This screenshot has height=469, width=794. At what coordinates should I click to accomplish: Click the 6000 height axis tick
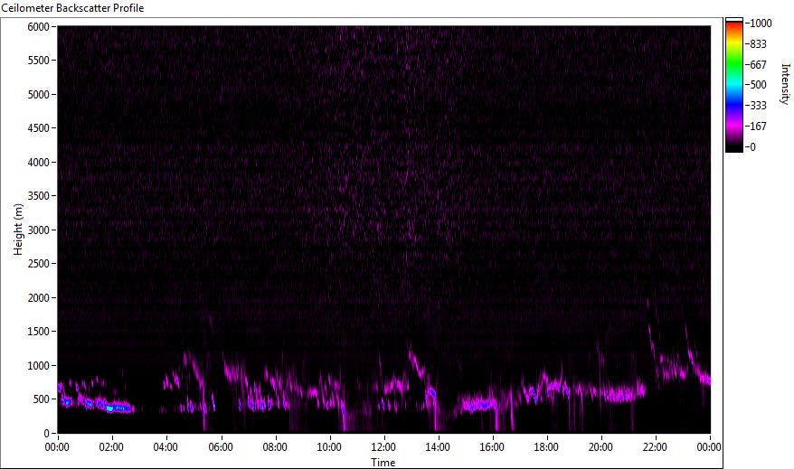39,27
